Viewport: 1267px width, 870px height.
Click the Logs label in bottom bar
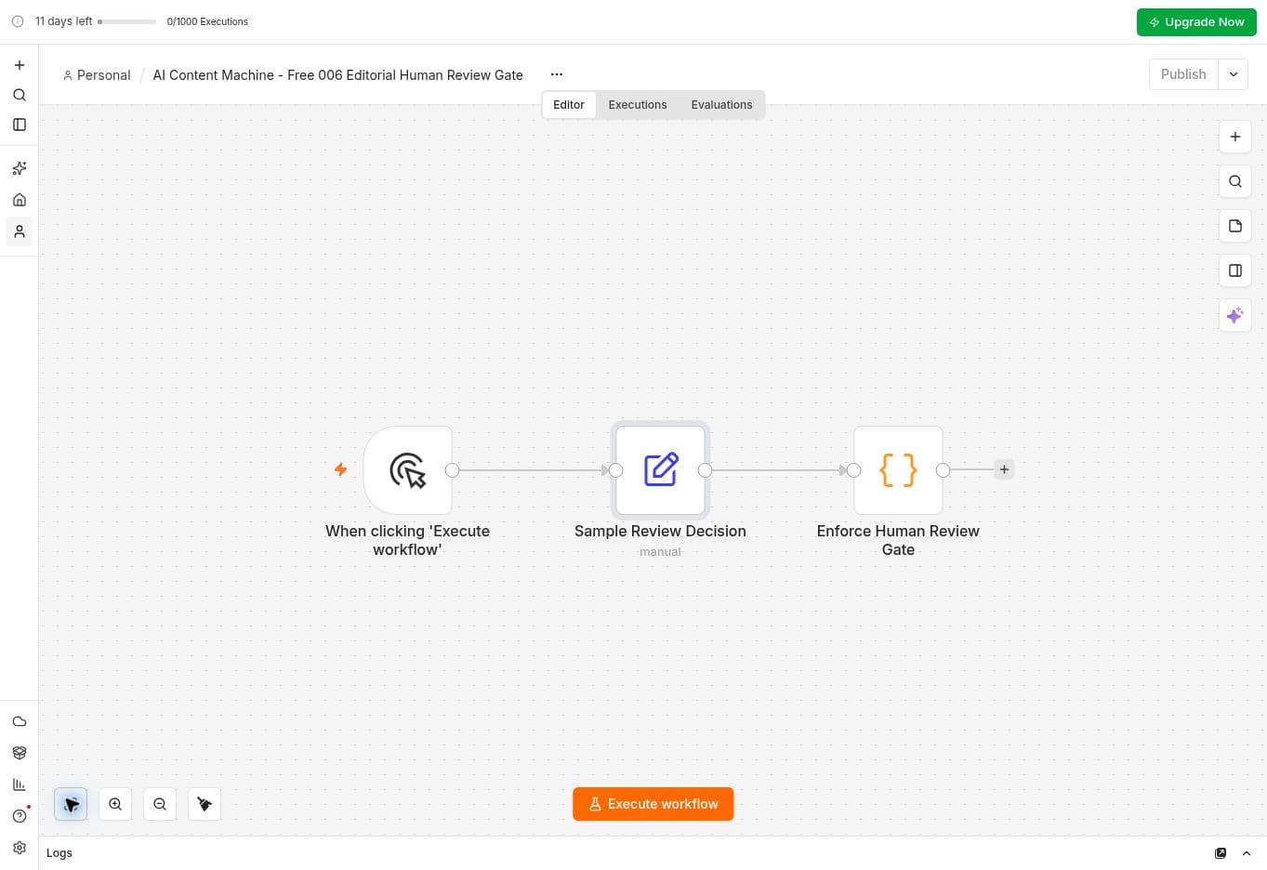point(59,853)
